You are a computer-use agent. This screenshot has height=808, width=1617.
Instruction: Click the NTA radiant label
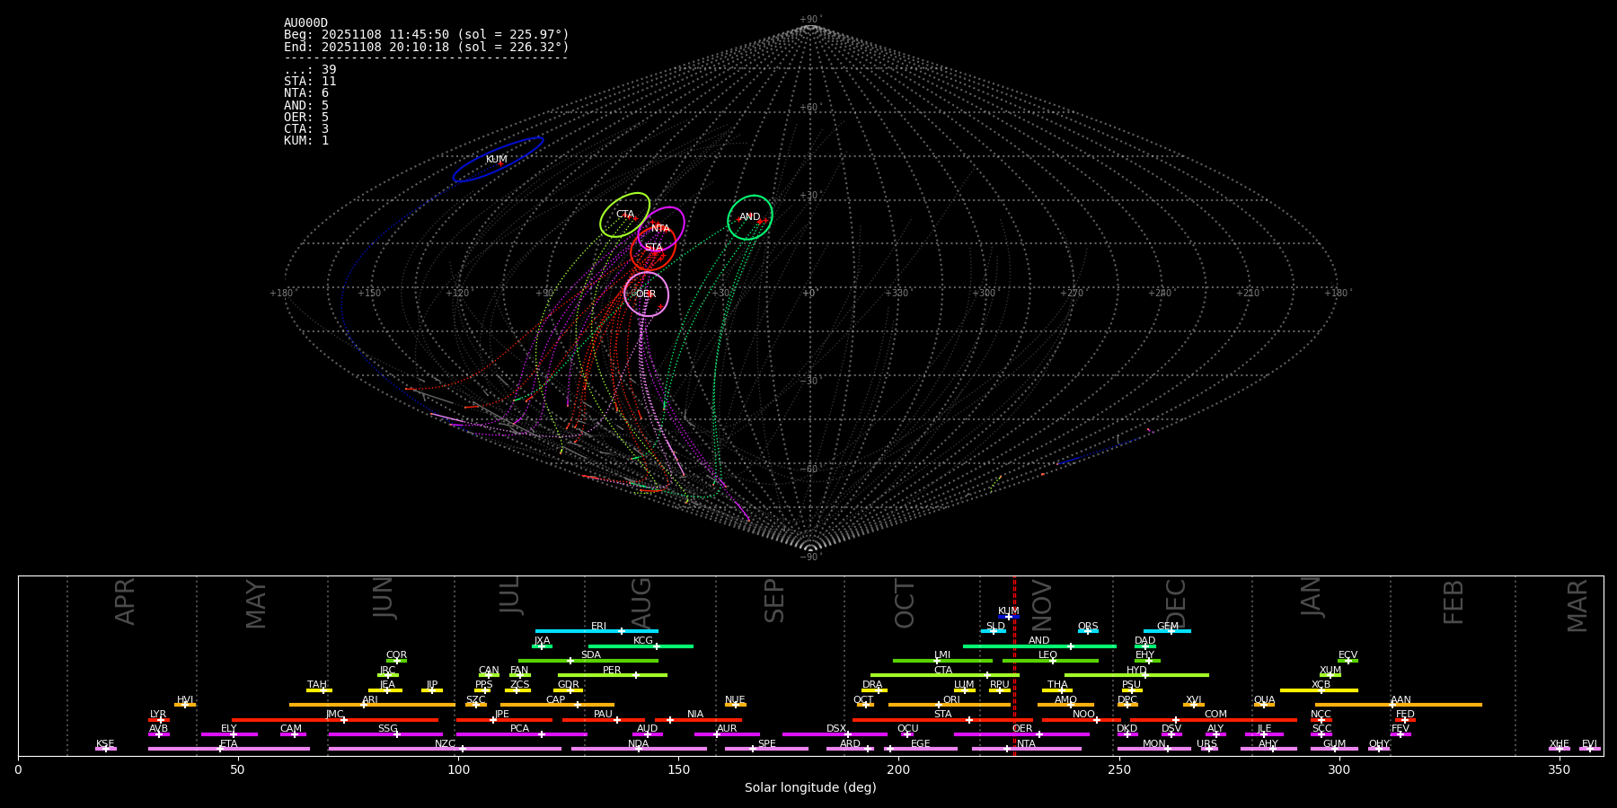[x=660, y=229]
